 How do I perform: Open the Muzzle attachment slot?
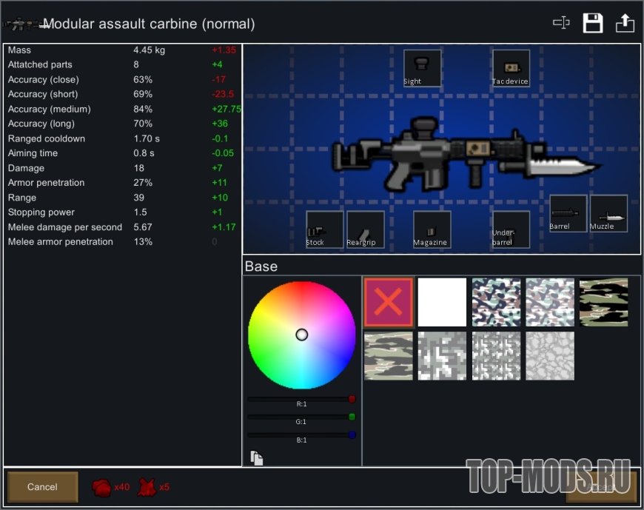point(608,213)
